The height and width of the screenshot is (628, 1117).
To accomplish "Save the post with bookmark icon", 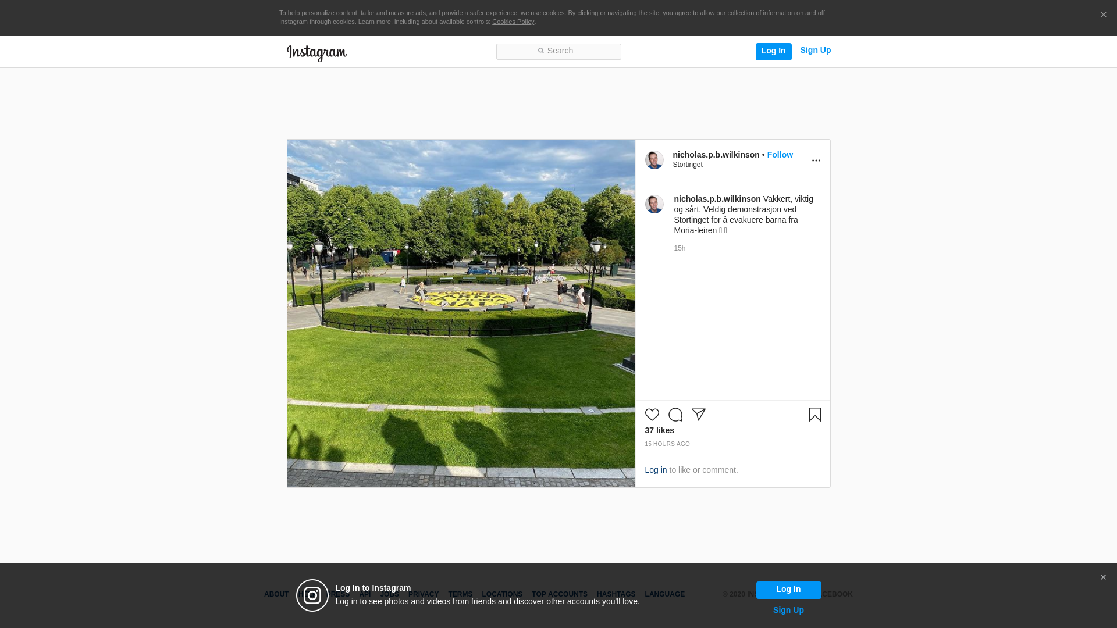I will click(x=814, y=415).
